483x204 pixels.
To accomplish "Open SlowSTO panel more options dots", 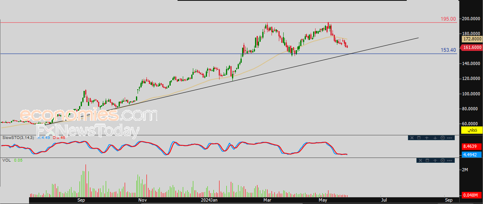I will [450, 138].
